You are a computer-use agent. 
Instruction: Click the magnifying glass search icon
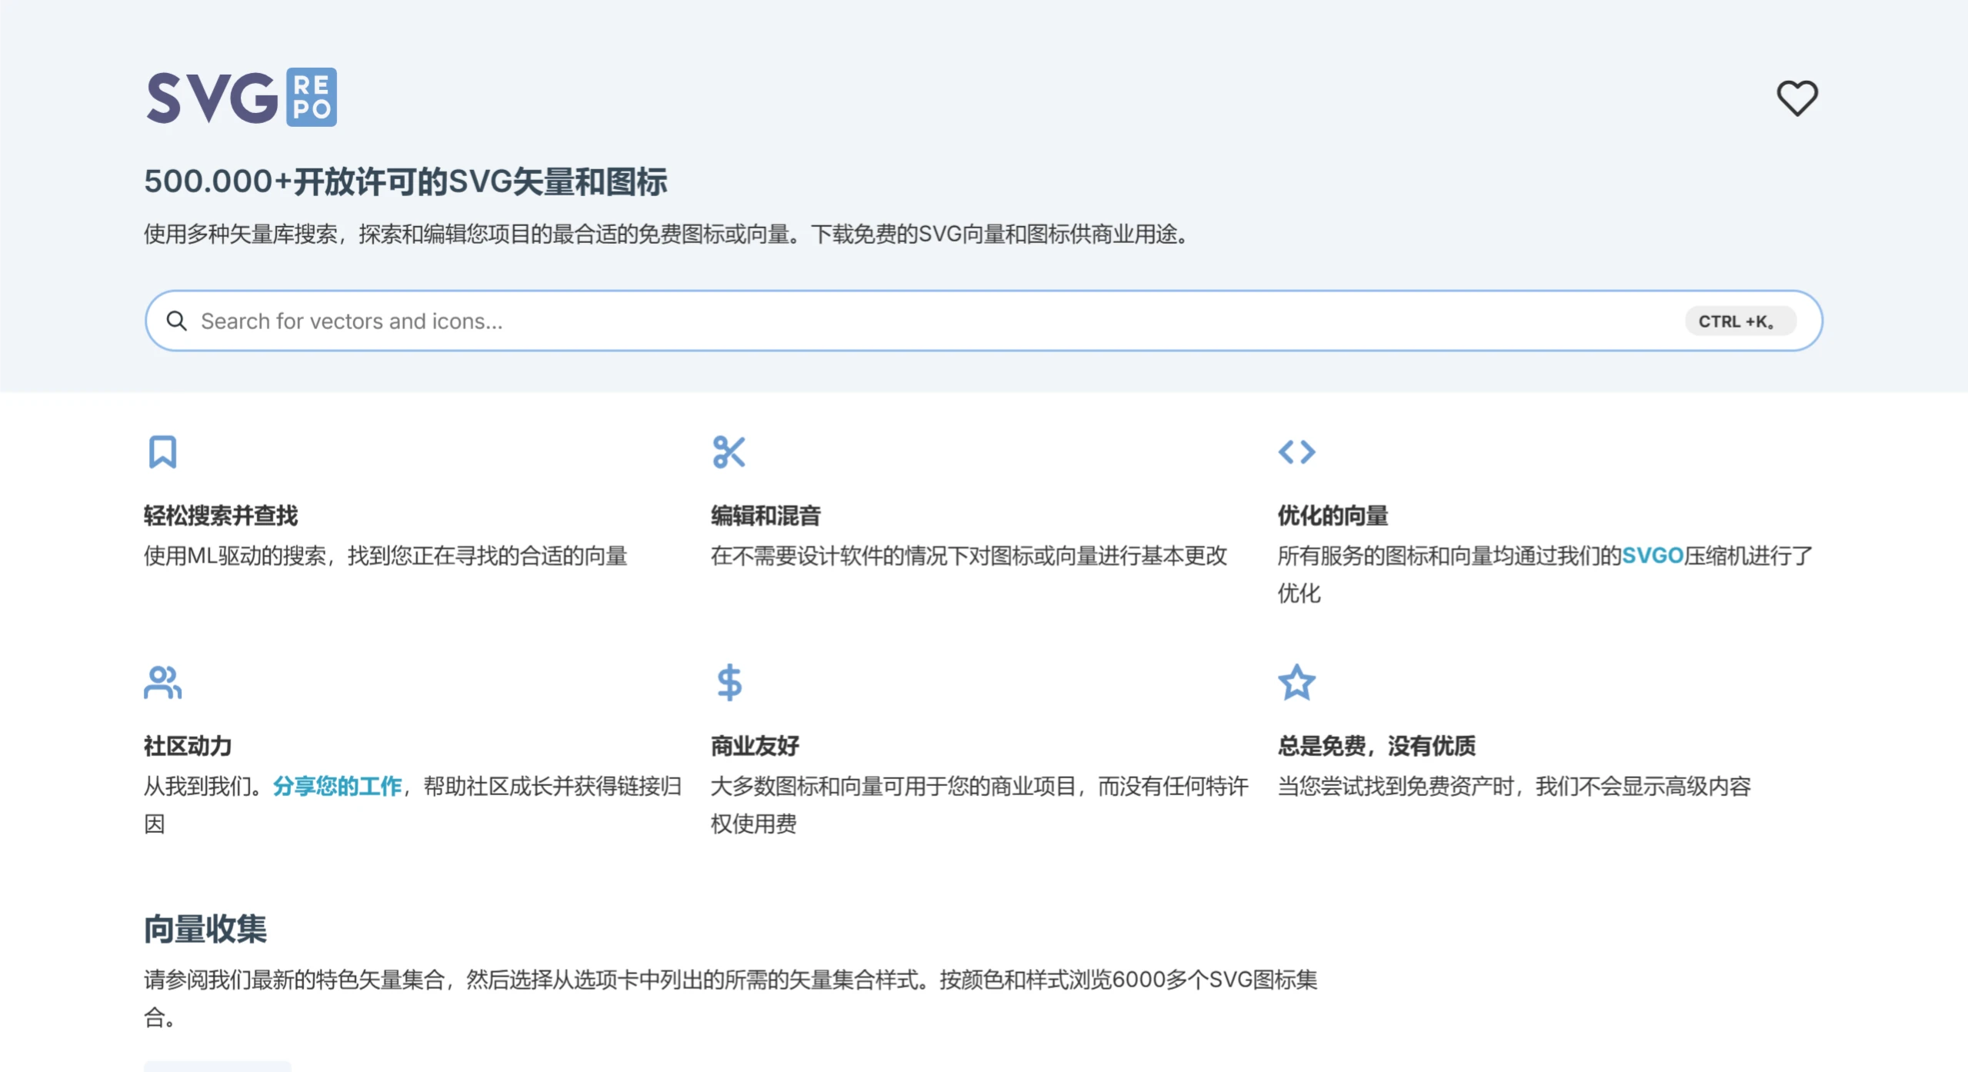pyautogui.click(x=177, y=321)
